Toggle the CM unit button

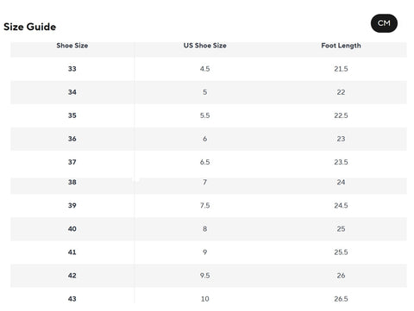(x=384, y=23)
